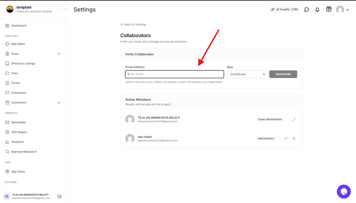Open the purple chat support bubble

tap(344, 192)
